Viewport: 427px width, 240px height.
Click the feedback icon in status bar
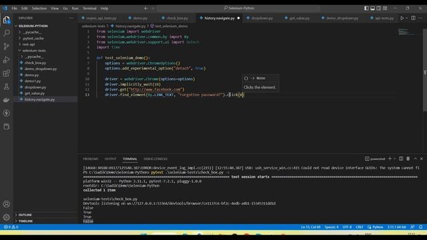point(412,227)
